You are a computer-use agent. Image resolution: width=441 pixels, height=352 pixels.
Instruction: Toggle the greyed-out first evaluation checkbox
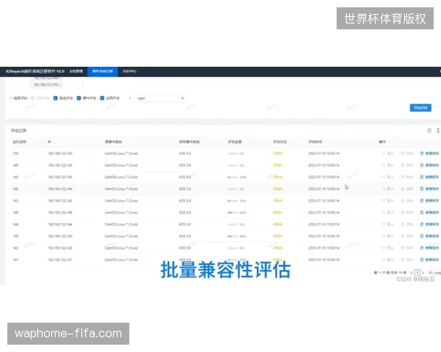[x=32, y=98]
